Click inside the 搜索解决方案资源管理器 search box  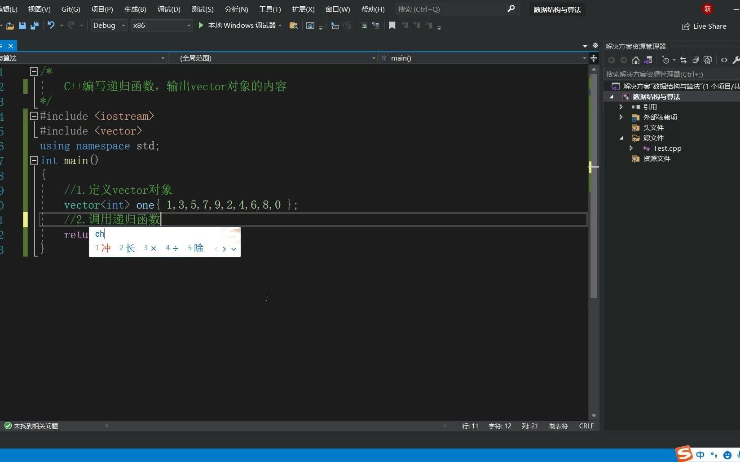[x=665, y=74]
